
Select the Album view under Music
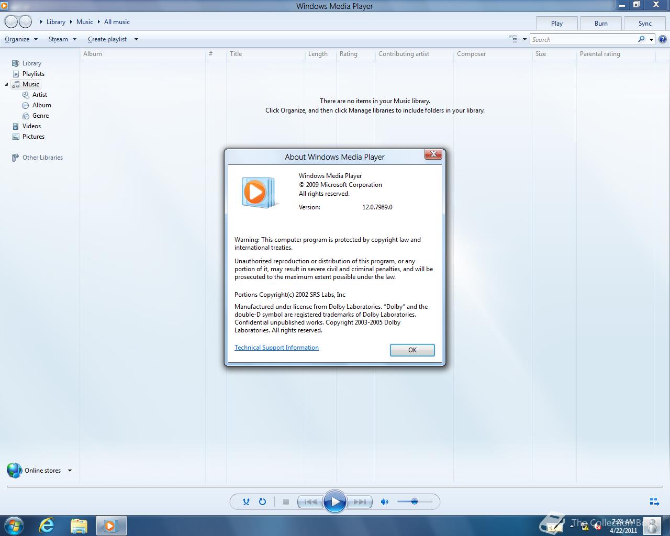(x=36, y=105)
